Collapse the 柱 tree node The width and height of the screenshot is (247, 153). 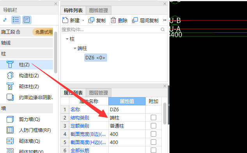coord(67,39)
